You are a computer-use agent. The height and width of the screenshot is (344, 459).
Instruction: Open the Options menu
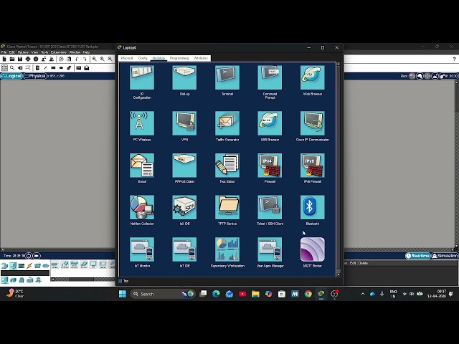(x=23, y=52)
